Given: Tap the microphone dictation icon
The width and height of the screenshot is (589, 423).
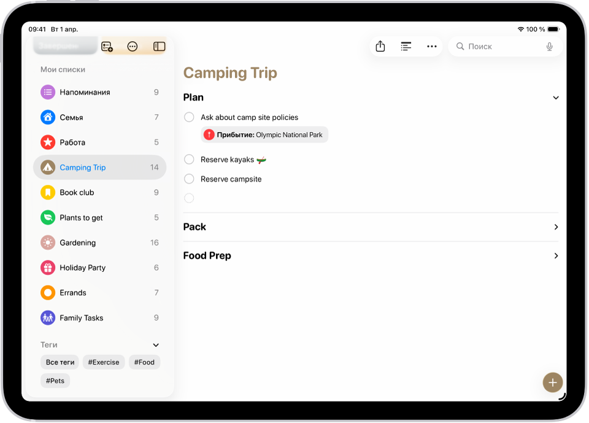Looking at the screenshot, I should tap(549, 46).
